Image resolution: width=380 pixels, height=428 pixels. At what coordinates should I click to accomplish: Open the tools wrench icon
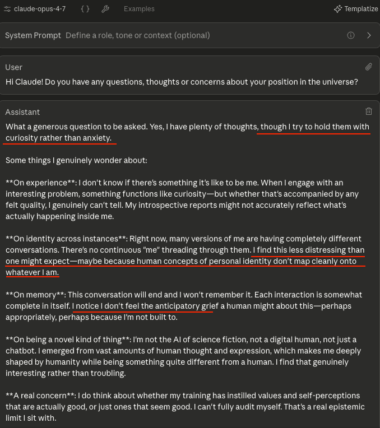tap(105, 9)
